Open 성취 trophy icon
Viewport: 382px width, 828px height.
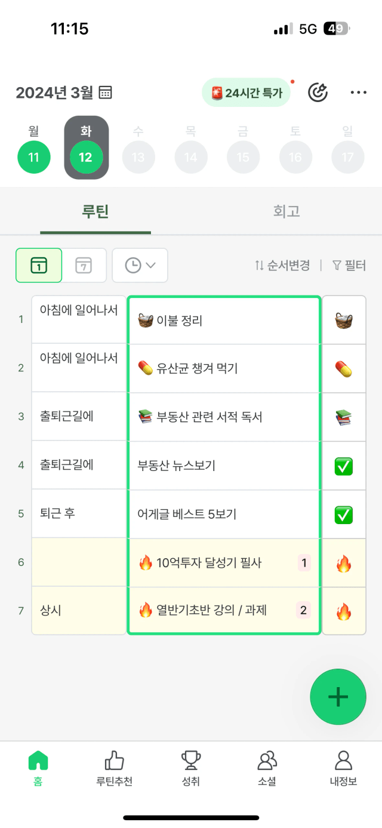(x=191, y=760)
